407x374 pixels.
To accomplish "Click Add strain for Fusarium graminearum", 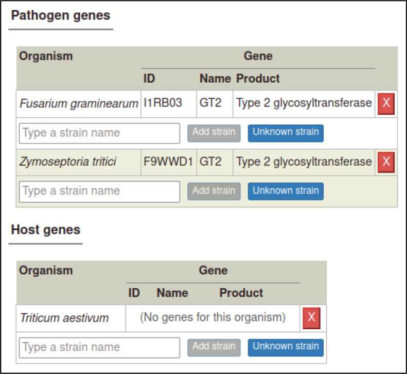I will coord(214,133).
